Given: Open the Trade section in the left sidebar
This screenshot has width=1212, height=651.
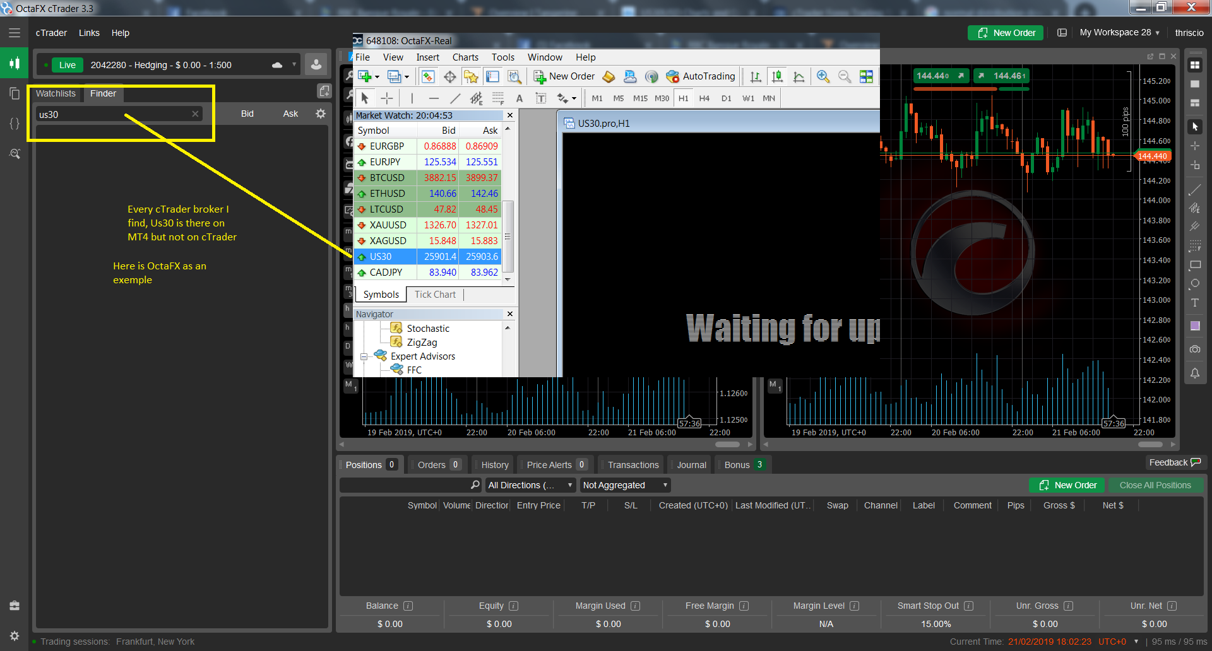Looking at the screenshot, I should tap(15, 63).
